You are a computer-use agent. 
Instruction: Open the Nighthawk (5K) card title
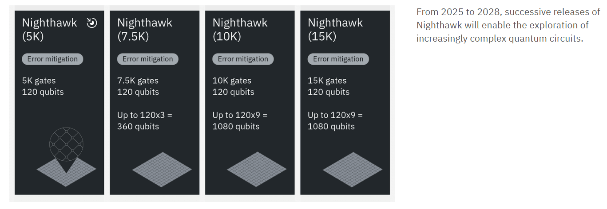49,29
